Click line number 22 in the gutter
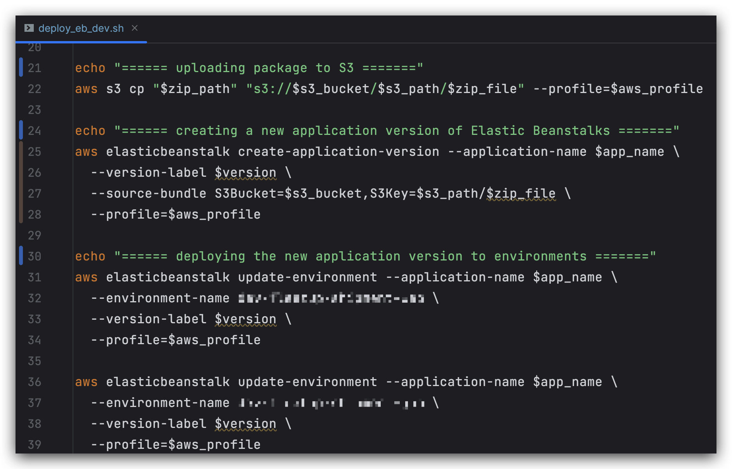 35,89
